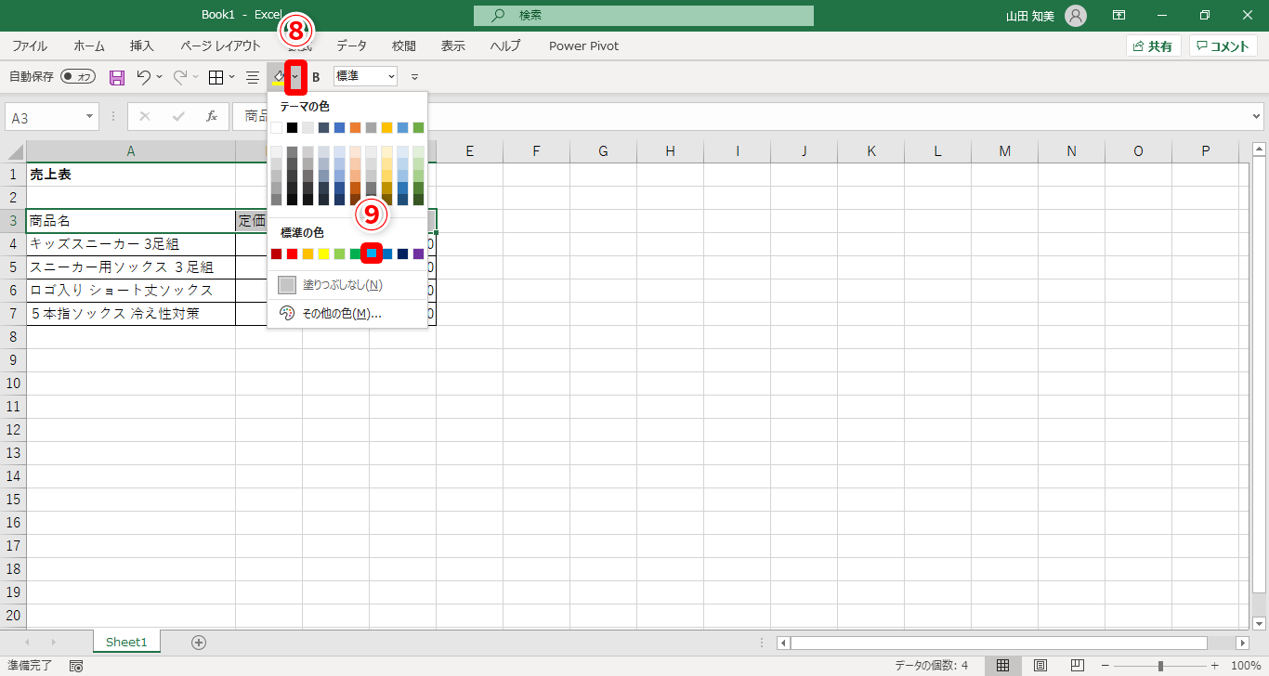Open the 挿入 tab
Viewport: 1269px width, 676px height.
(142, 45)
